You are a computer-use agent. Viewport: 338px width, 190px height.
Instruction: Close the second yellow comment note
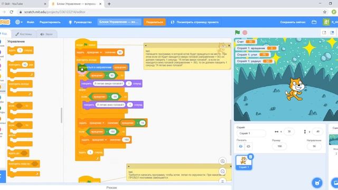coord(230,166)
